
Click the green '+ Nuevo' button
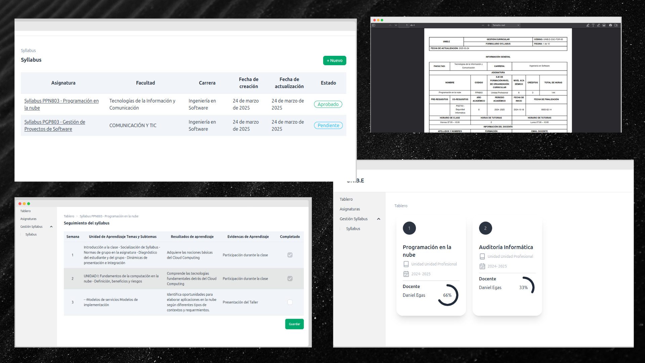(x=334, y=61)
